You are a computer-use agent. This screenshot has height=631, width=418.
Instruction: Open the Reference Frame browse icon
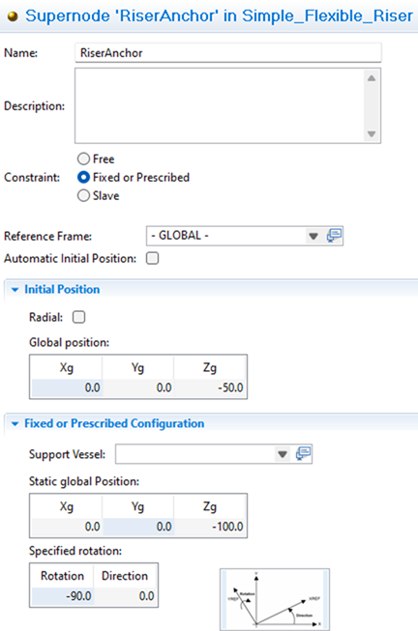tap(334, 236)
